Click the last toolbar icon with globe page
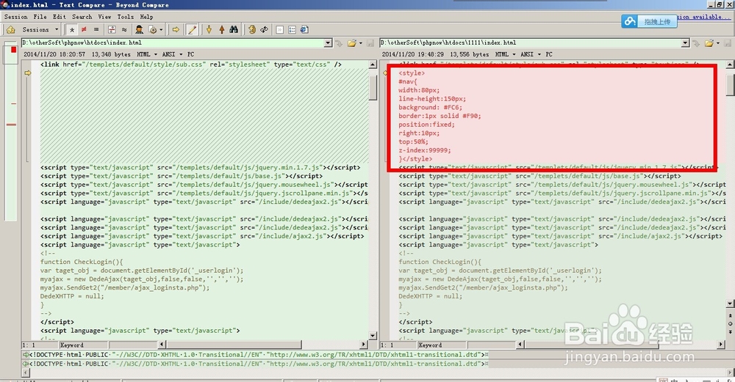The image size is (735, 382). (304, 29)
